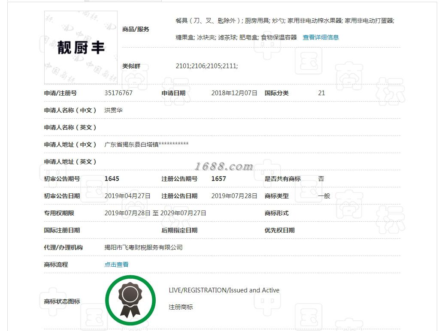Click the LIVE/REGISTRATION/Issued and Active status text

coord(224,290)
